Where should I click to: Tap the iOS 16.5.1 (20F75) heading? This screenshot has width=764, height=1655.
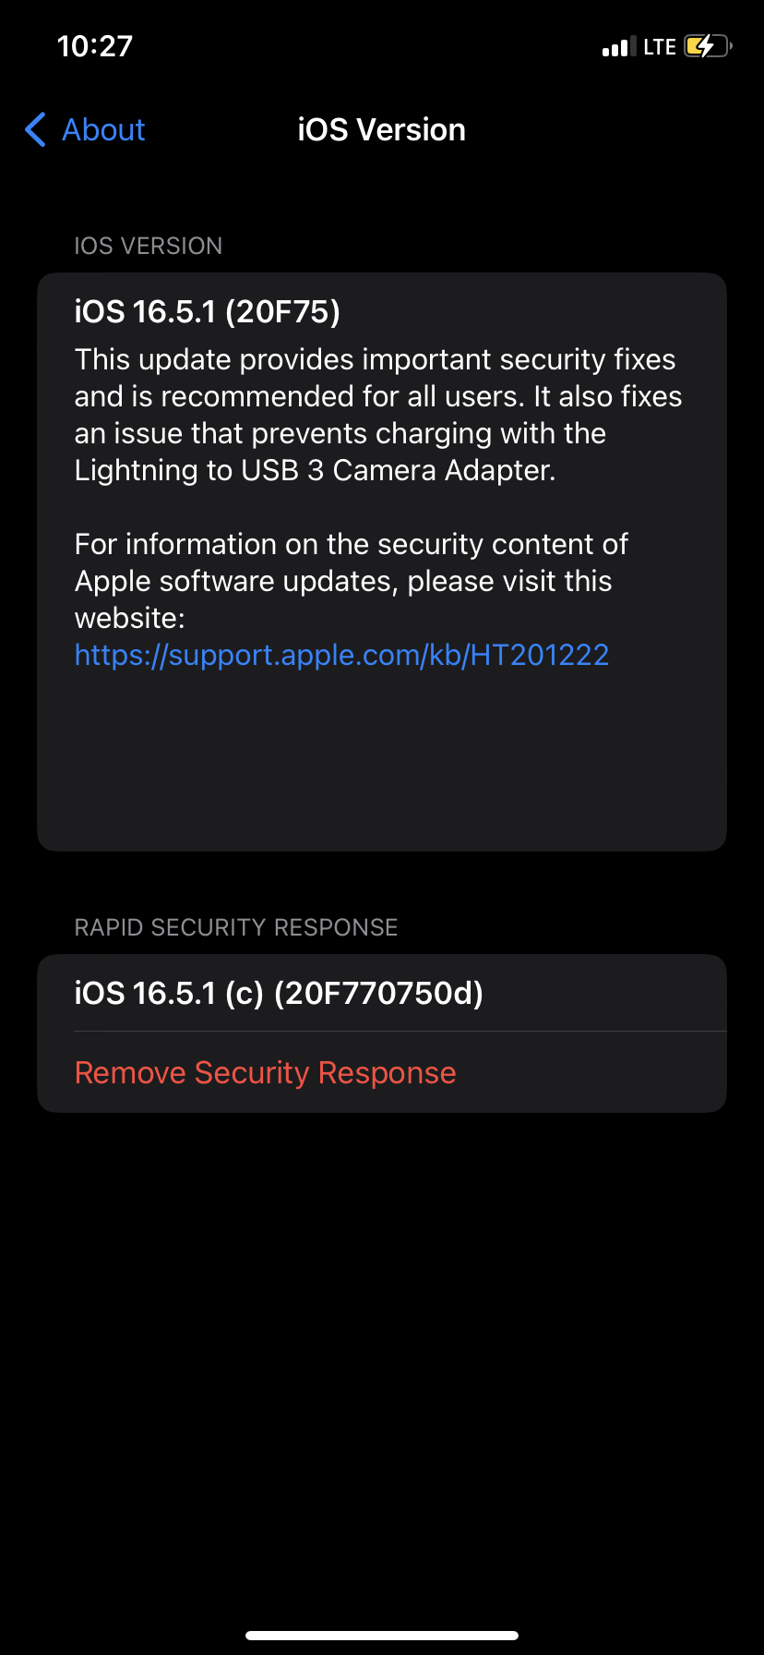(208, 312)
